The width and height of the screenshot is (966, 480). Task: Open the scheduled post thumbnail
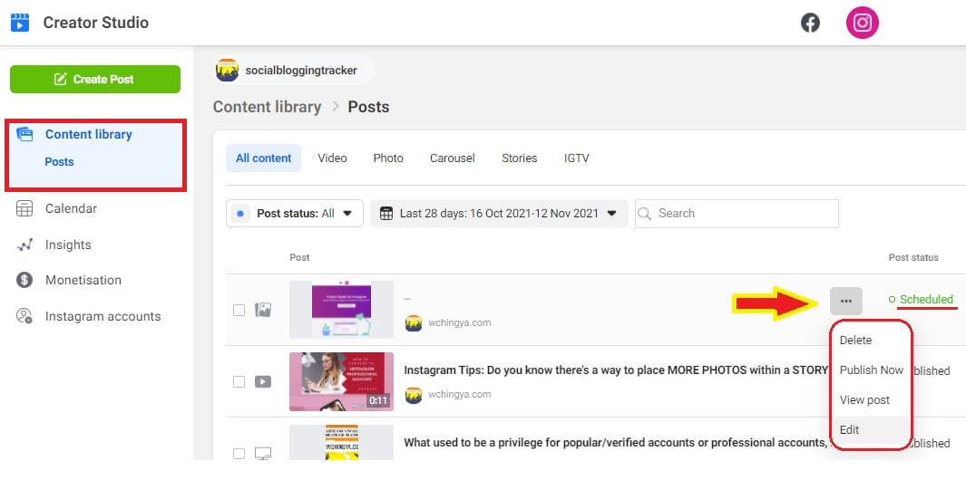click(341, 310)
